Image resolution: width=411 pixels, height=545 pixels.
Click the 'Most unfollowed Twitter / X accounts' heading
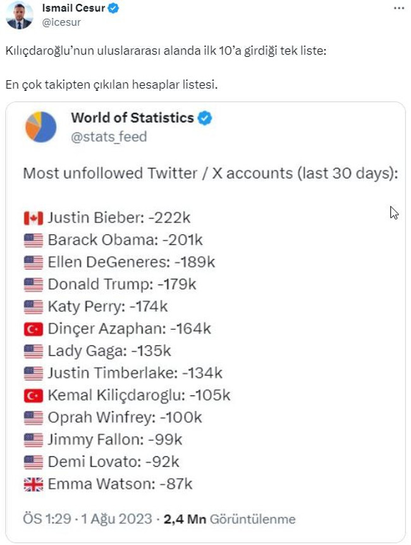pyautogui.click(x=210, y=174)
